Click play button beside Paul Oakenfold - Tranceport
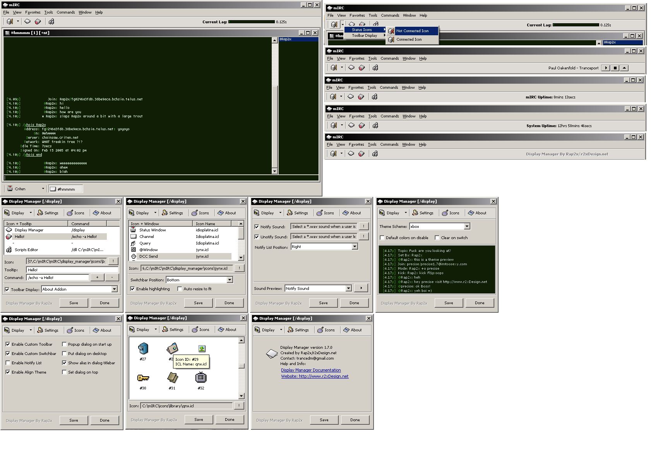Viewport: 658px width, 465px height. pos(606,68)
